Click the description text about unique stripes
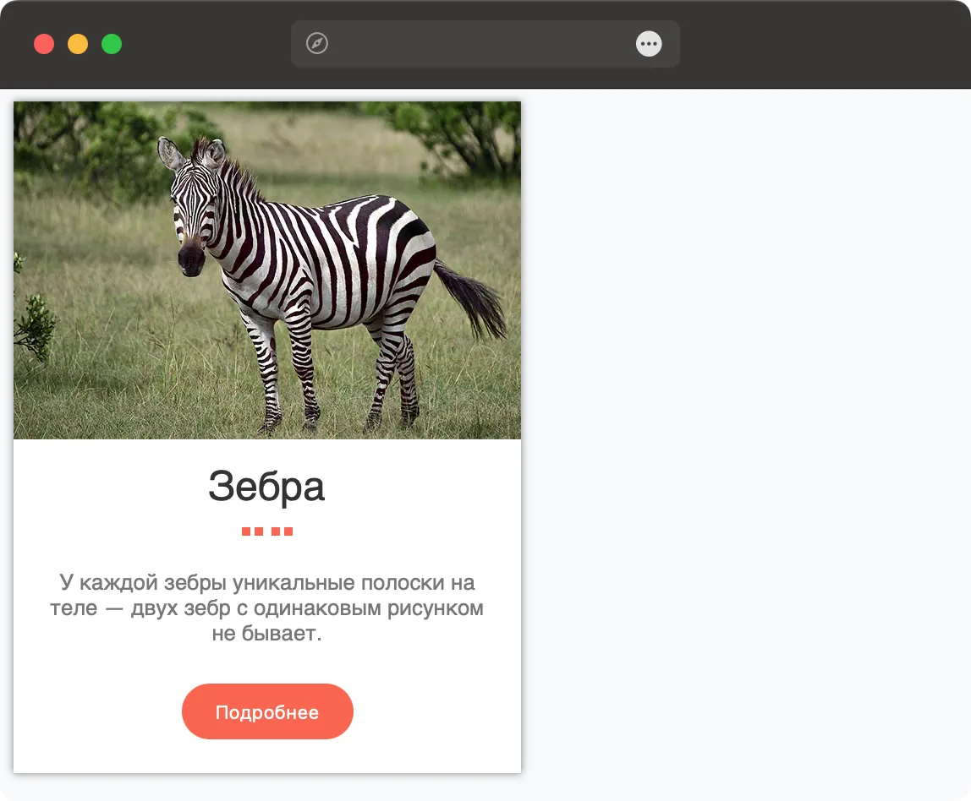 pos(267,608)
